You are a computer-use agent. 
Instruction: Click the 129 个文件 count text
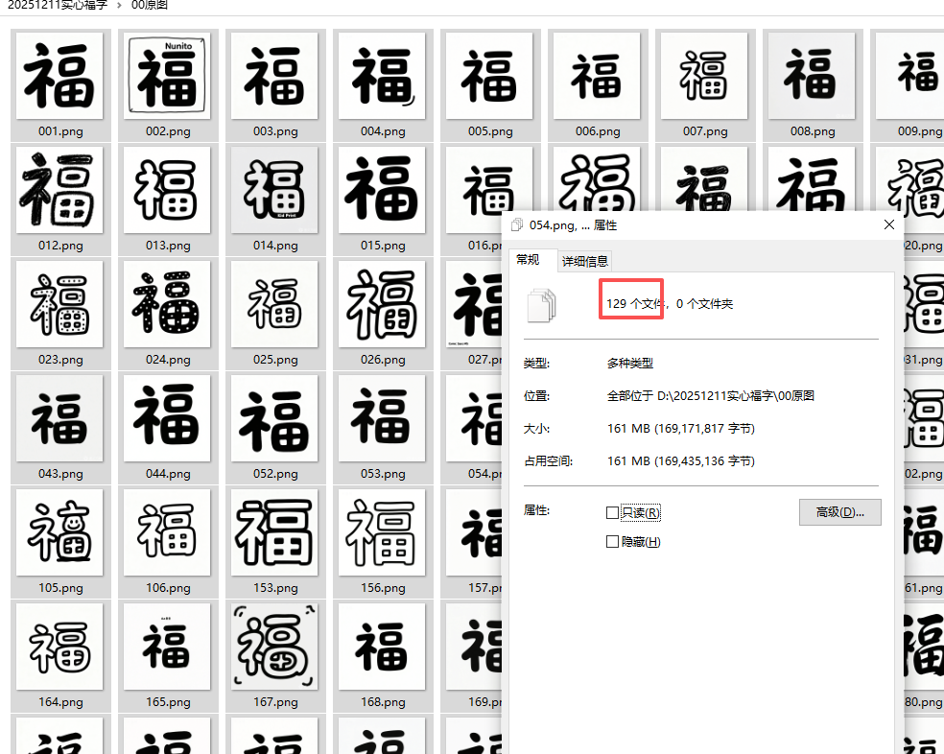coord(634,303)
